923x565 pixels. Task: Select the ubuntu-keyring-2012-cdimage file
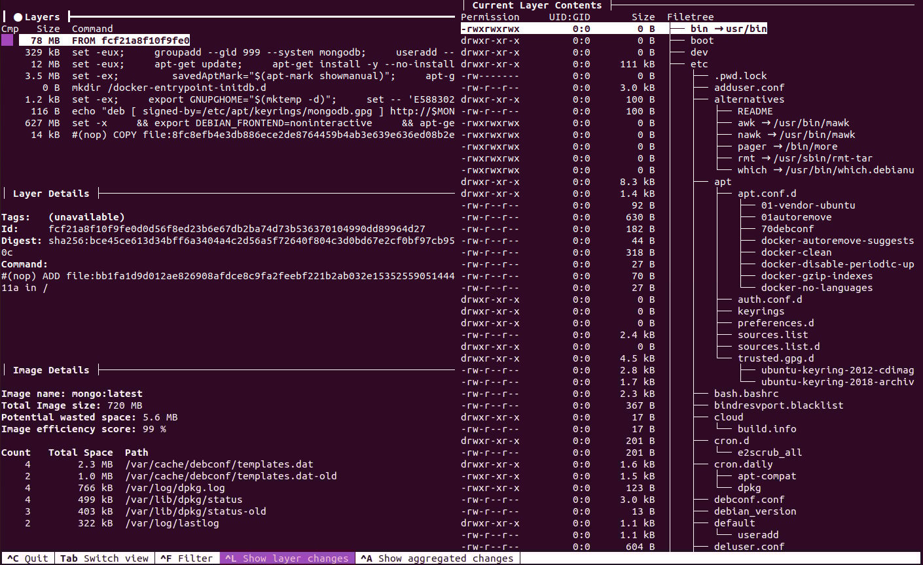click(838, 370)
